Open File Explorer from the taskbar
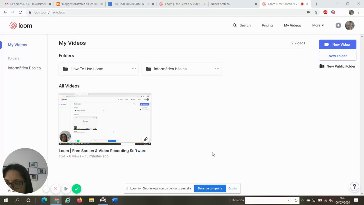Image resolution: width=364 pixels, height=205 pixels. pyautogui.click(x=91, y=200)
